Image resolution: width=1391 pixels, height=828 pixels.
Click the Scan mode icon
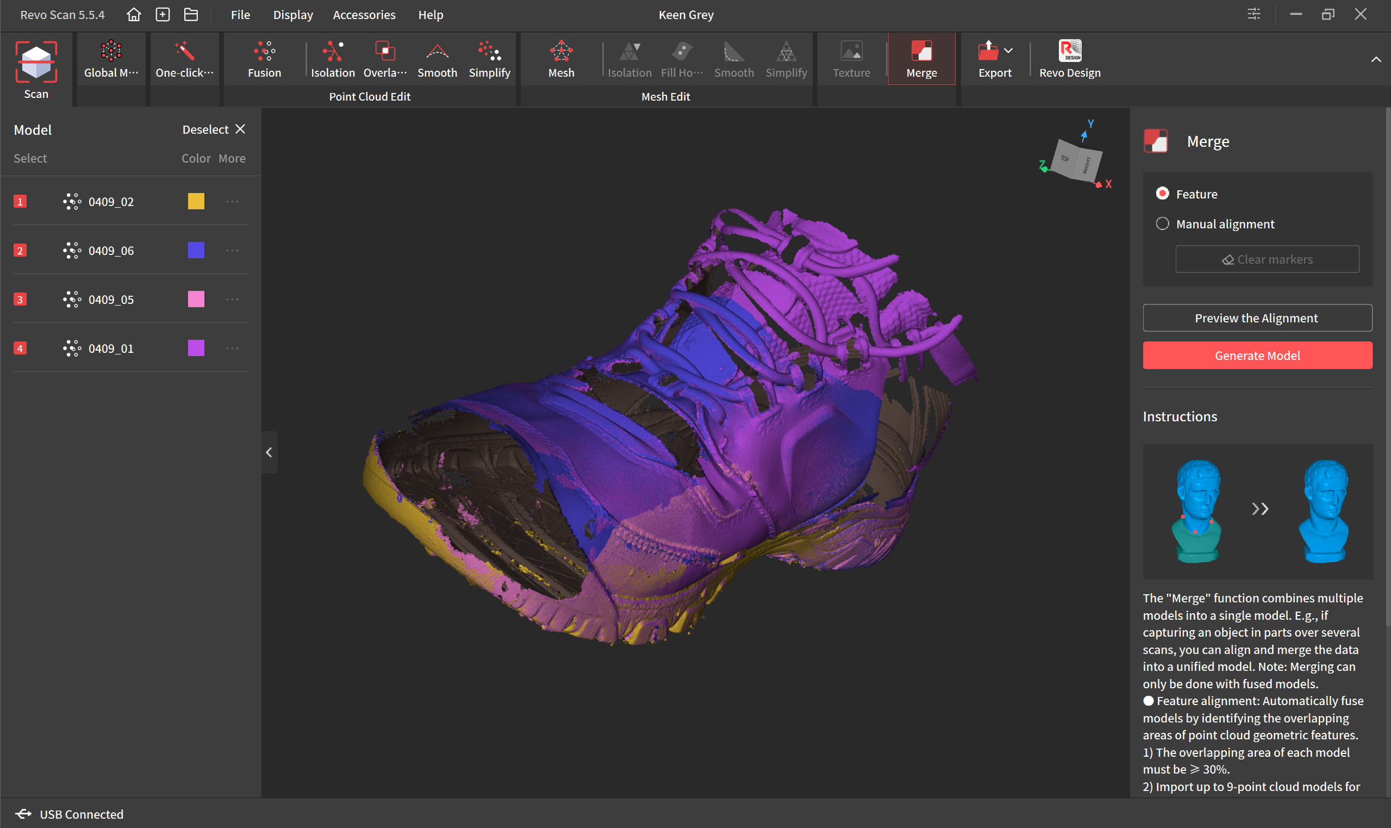click(x=36, y=62)
